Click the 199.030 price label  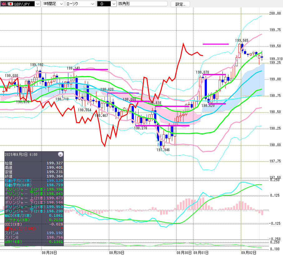(12, 76)
